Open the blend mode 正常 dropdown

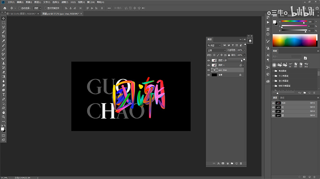tap(216, 50)
